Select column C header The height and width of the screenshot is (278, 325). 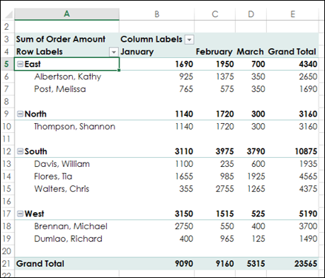pos(215,14)
